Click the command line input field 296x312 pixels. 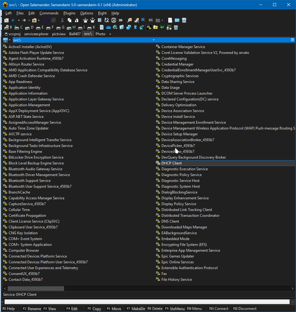point(147,302)
